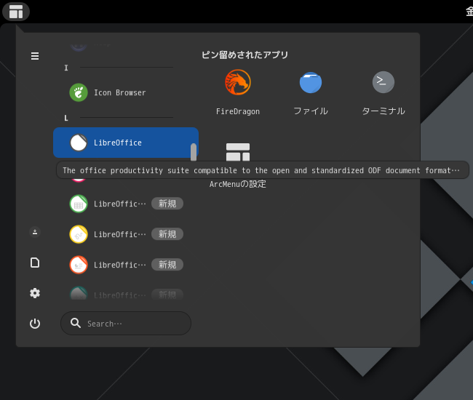The height and width of the screenshot is (400, 473).
Task: Click the Search field
Action: 126,324
